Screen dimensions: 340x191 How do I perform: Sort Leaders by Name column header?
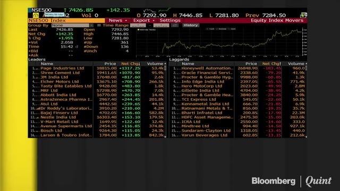coord(47,64)
